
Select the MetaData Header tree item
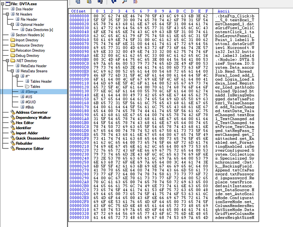[x=33, y=66]
